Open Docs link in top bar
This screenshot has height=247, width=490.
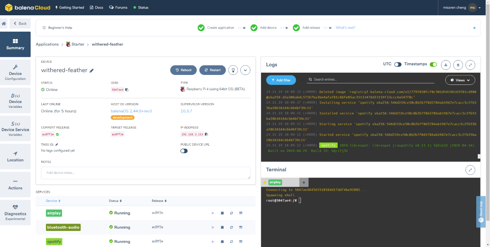click(x=96, y=8)
